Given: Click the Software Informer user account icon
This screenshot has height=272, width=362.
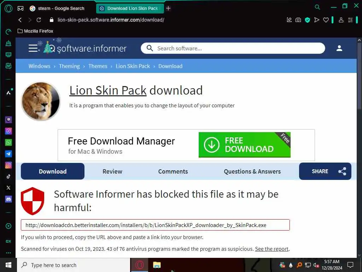Looking at the screenshot, I should pyautogui.click(x=339, y=48).
